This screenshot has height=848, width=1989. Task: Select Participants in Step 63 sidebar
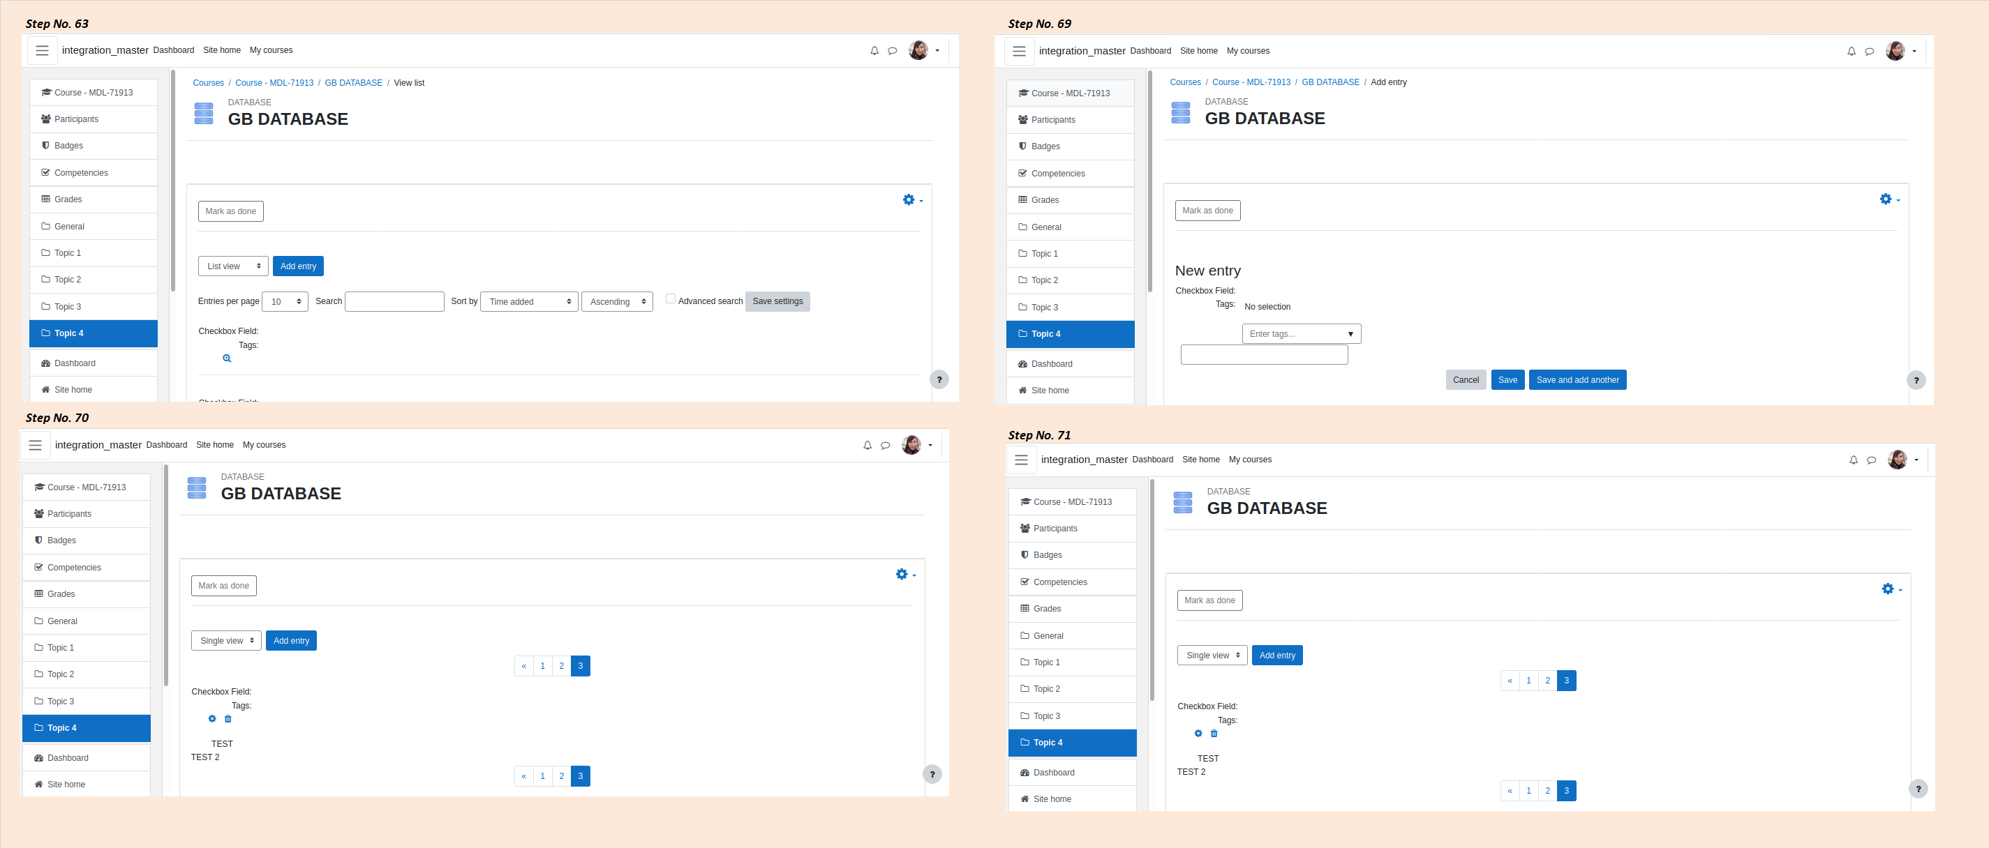pos(94,120)
